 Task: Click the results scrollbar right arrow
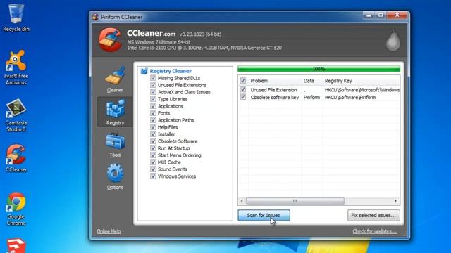tap(396, 201)
